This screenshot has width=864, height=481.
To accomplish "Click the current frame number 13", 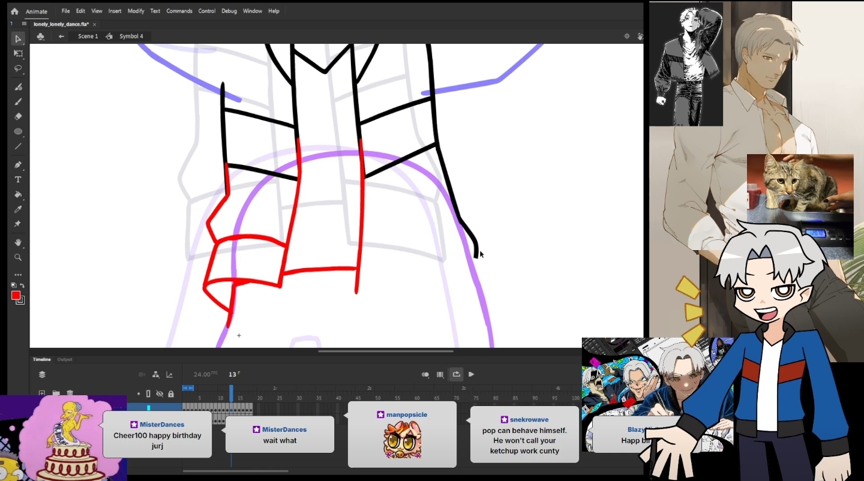I will [232, 374].
